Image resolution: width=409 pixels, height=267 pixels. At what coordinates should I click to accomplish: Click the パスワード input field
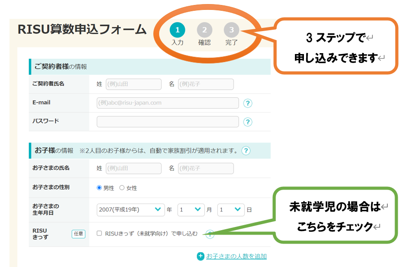point(168,122)
